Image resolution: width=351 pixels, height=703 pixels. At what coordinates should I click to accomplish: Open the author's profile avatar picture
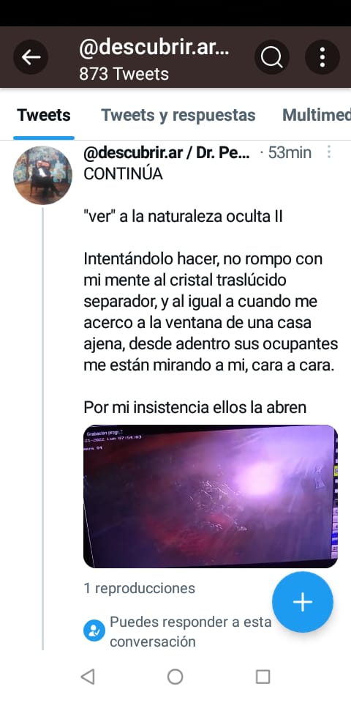coord(42,175)
